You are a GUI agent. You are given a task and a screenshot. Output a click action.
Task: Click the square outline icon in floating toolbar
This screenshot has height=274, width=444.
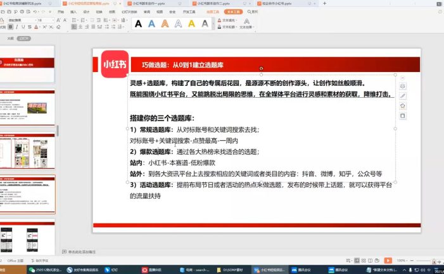[403, 116]
